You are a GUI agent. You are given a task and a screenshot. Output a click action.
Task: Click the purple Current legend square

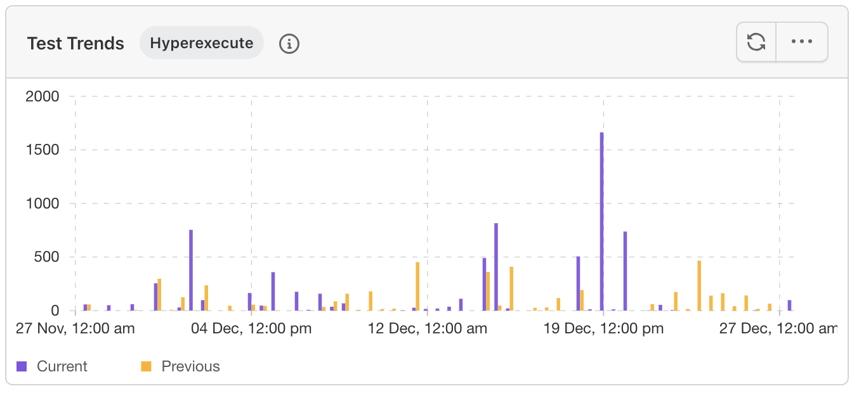[x=22, y=366]
